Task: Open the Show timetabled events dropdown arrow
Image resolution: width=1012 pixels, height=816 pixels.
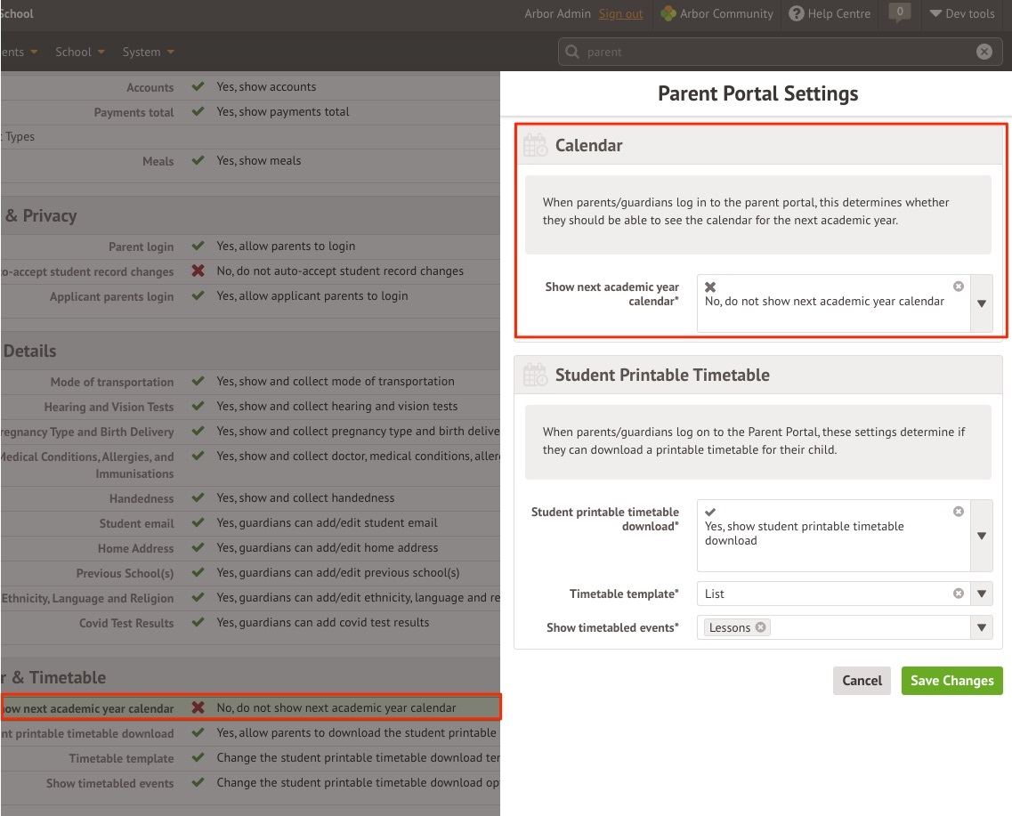Action: 981,627
